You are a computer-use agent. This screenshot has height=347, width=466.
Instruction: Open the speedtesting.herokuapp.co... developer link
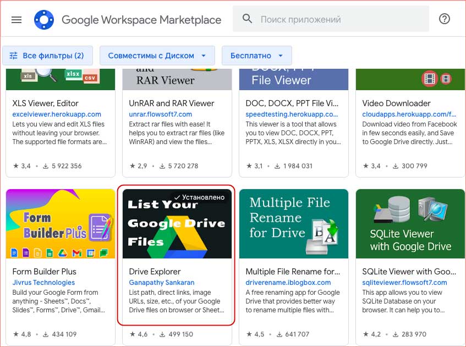[292, 114]
